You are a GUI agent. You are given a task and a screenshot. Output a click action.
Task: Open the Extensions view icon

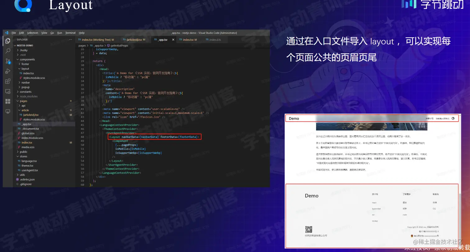(x=8, y=81)
